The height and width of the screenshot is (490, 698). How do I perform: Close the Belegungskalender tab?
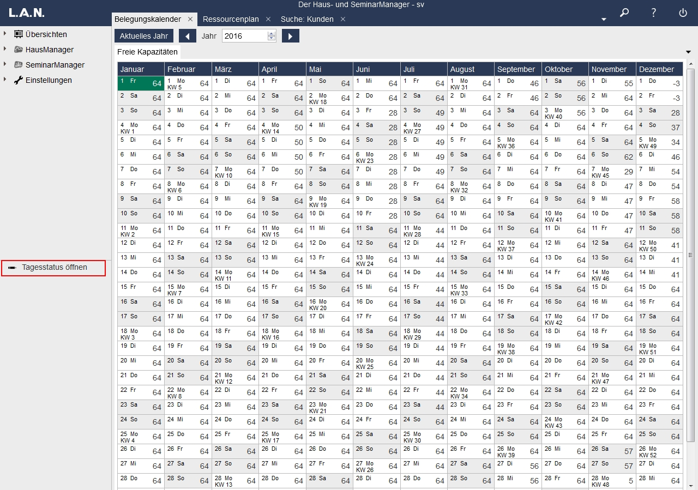[190, 19]
